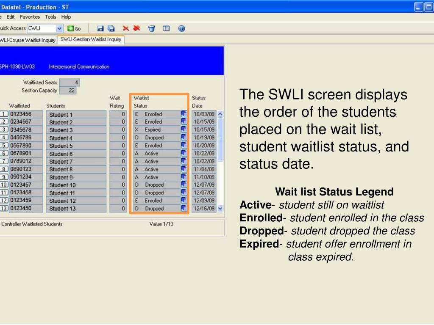Open the Quick Access CWLI dropdown arrow
Image resolution: width=434 pixels, height=325 pixels.
(x=59, y=28)
